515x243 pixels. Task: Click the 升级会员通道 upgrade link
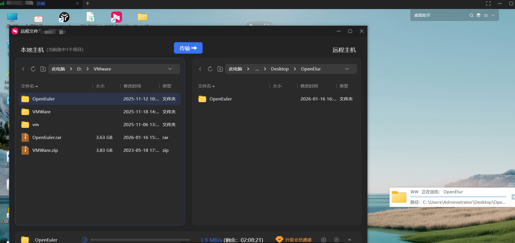(298, 240)
